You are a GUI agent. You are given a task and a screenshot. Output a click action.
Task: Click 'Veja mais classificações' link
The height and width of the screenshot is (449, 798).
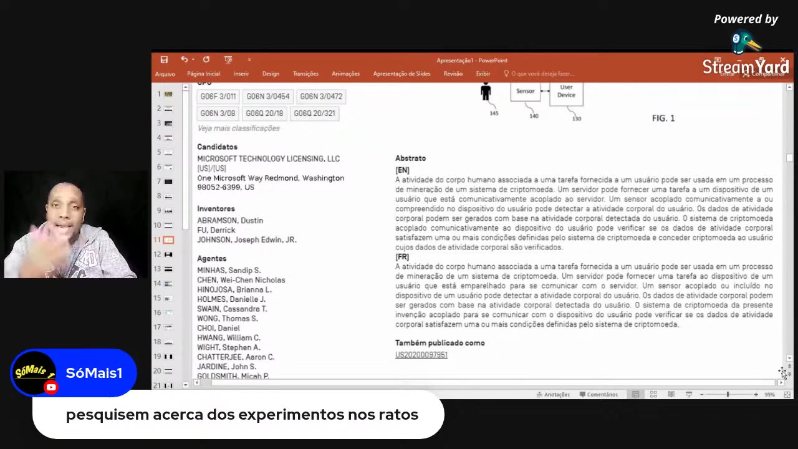coord(238,128)
